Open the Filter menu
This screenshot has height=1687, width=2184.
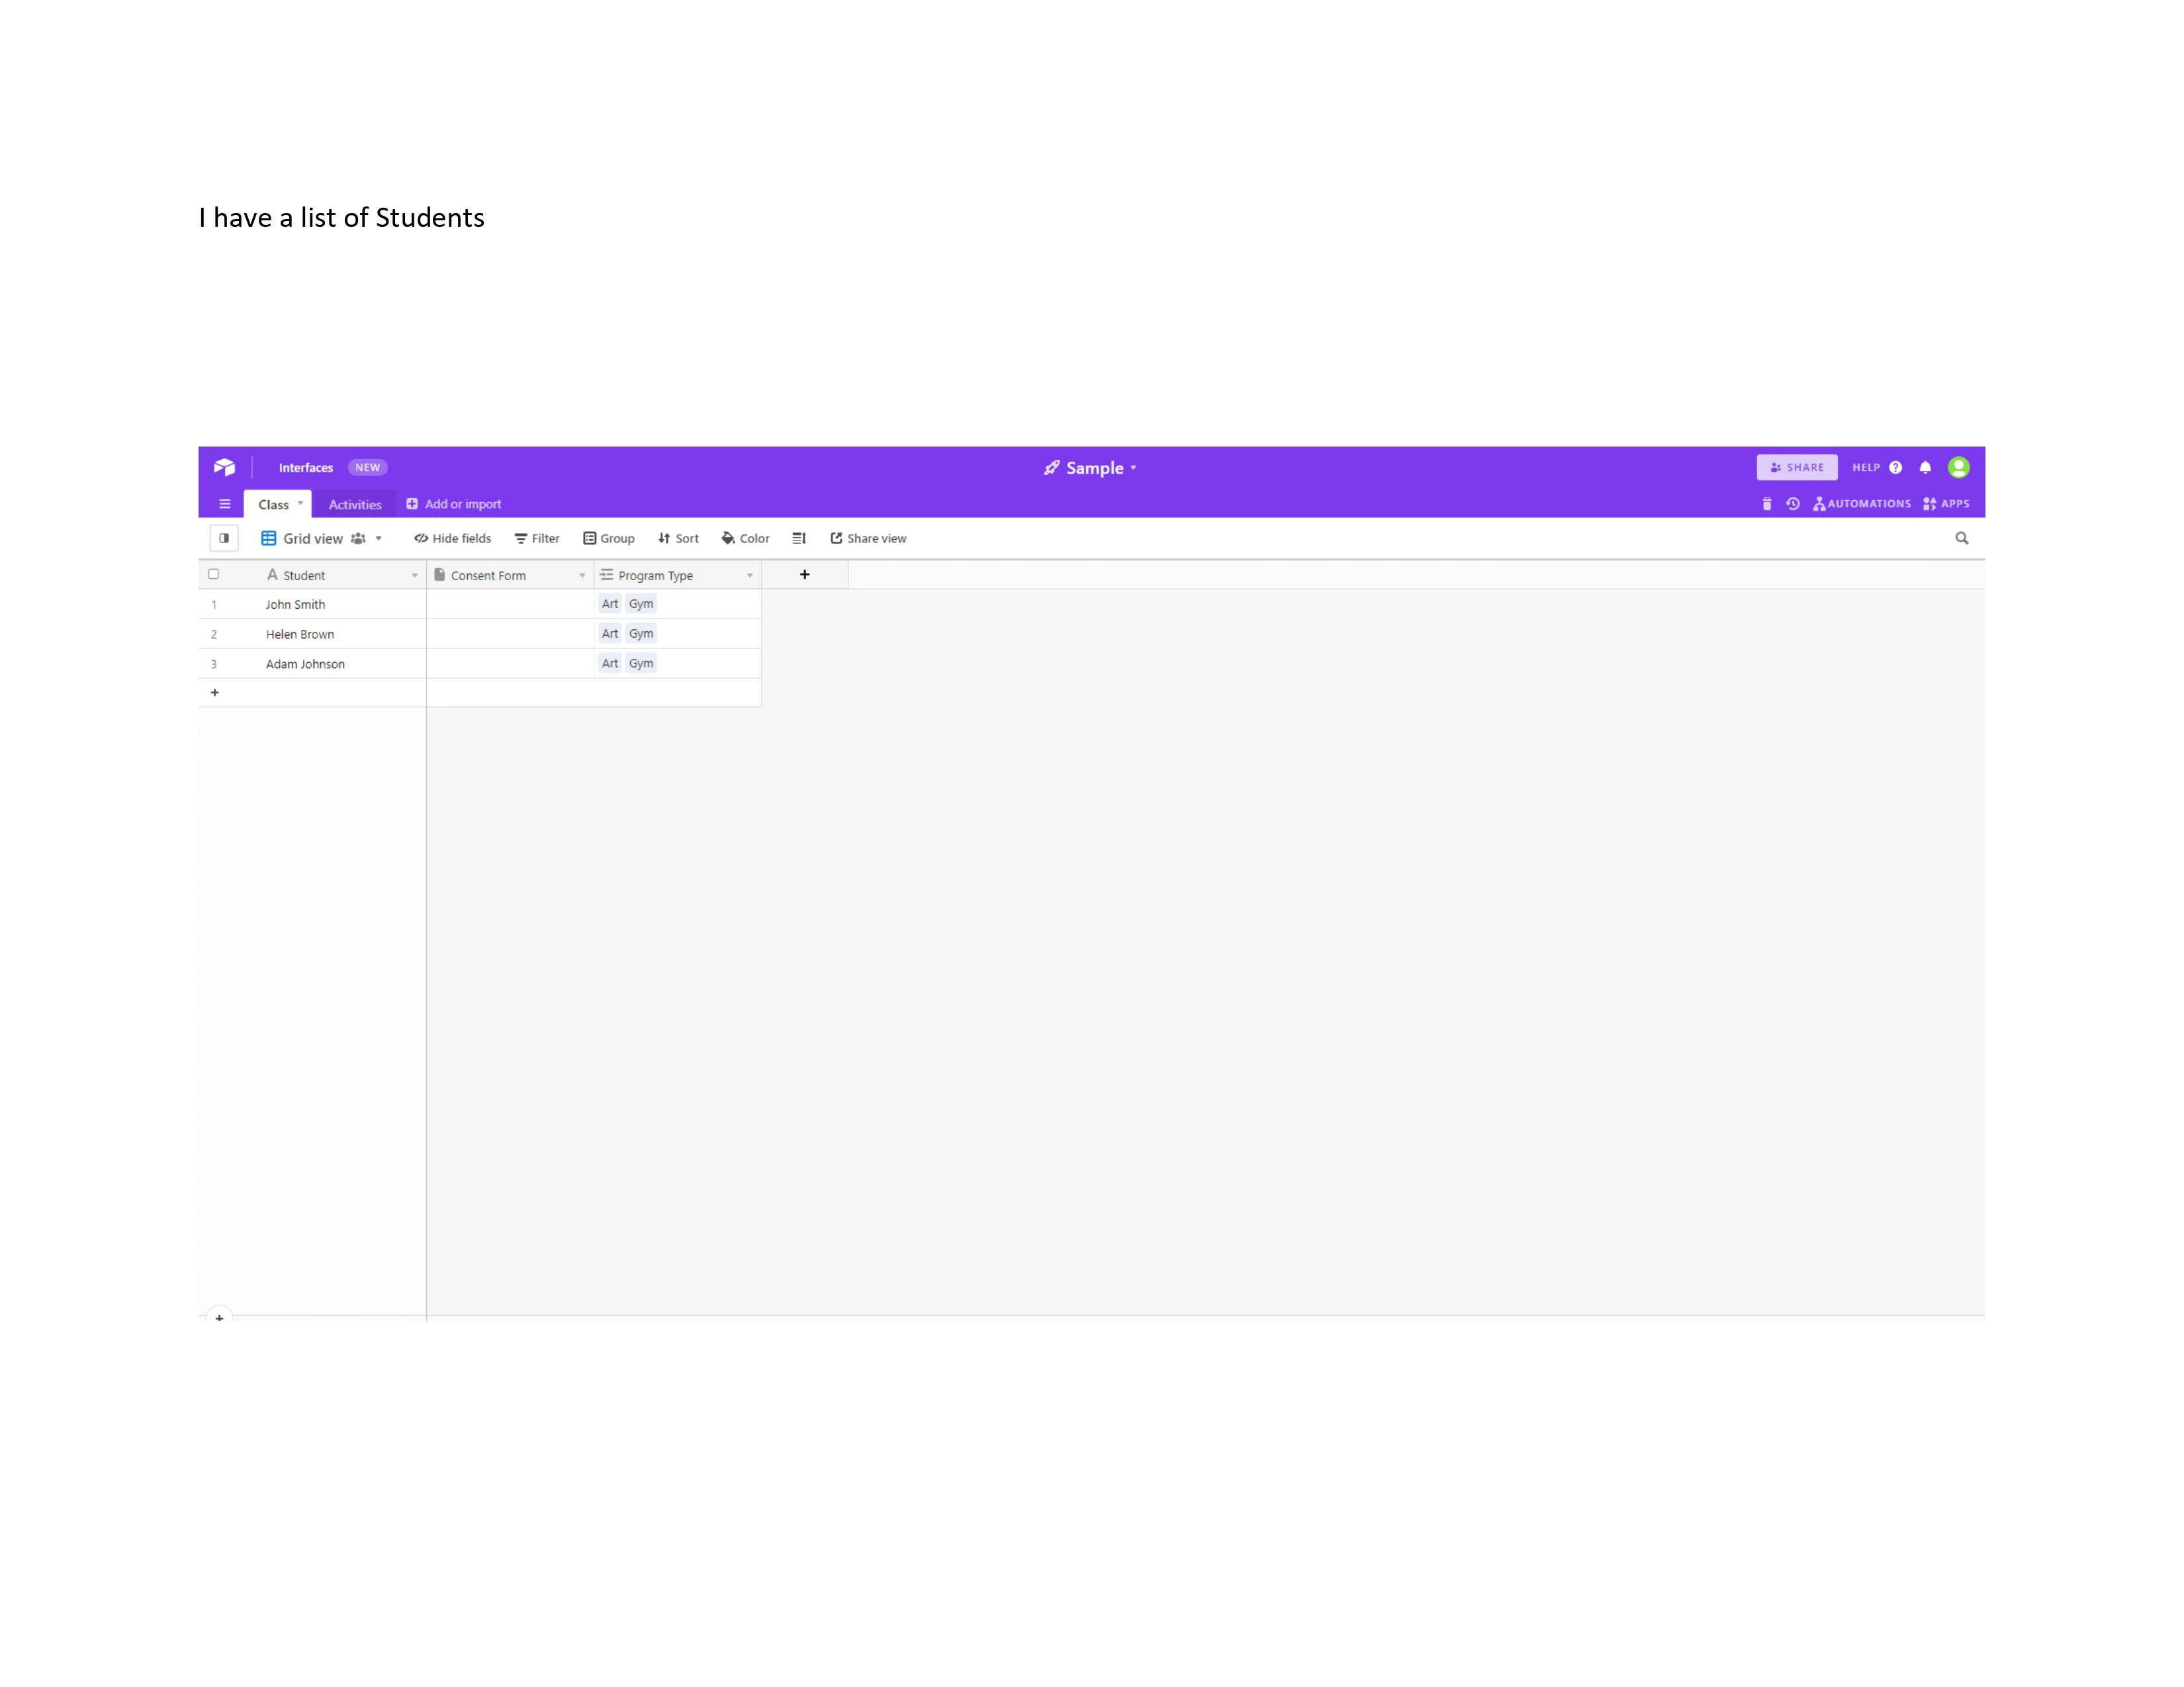[x=537, y=539]
